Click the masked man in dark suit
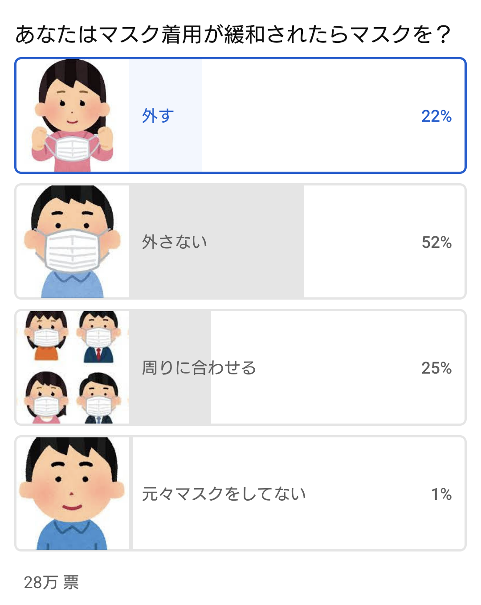The width and height of the screenshot is (481, 605). (98, 398)
